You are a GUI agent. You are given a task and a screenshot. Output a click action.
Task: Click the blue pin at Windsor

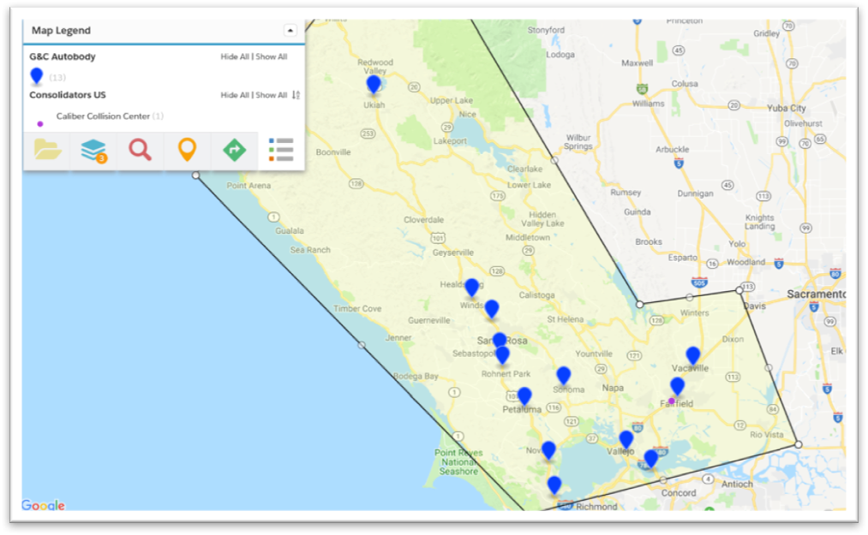492,309
